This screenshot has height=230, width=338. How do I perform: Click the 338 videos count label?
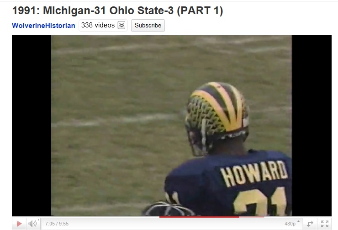coord(98,25)
